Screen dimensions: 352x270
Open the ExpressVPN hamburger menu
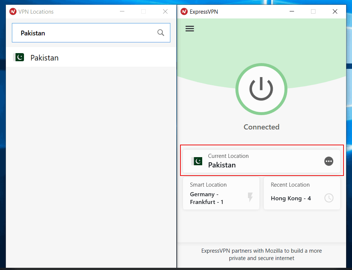click(190, 28)
